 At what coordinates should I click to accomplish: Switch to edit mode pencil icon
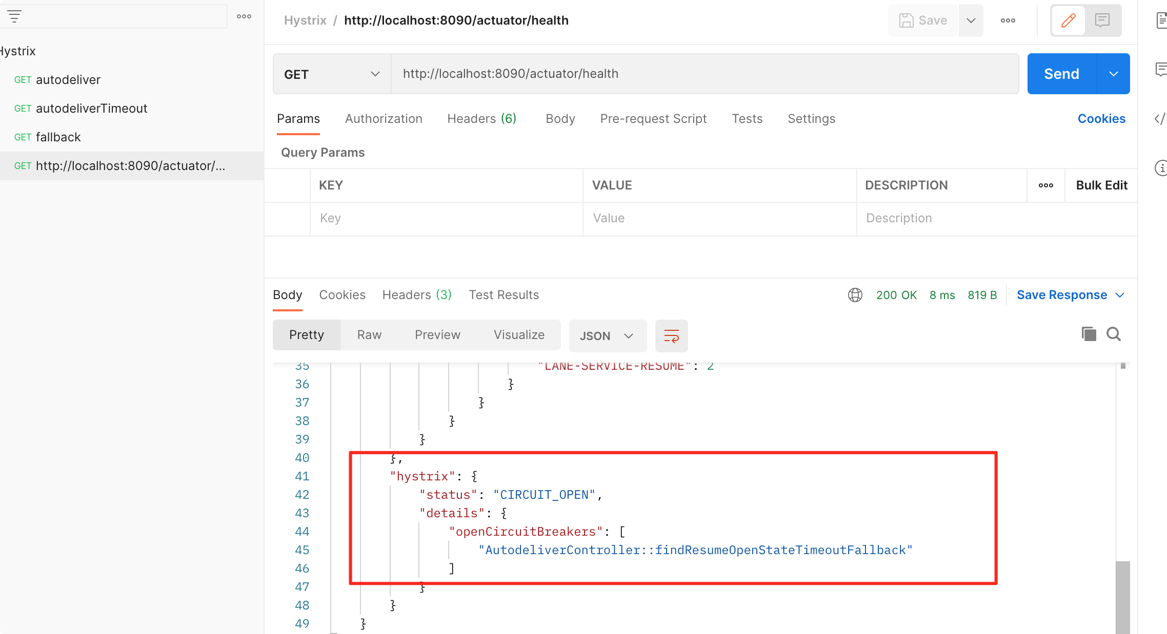click(x=1069, y=20)
